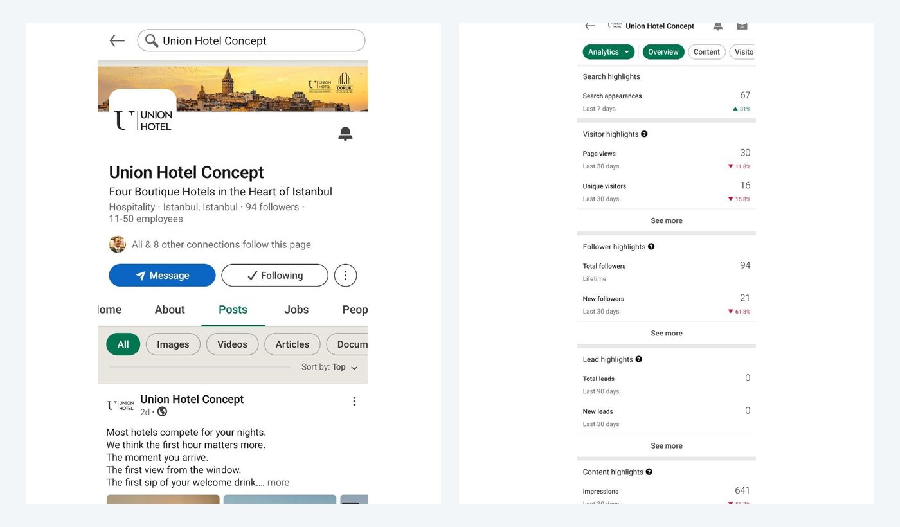
Task: Click the '94 followers' text on profile
Action: [x=273, y=207]
